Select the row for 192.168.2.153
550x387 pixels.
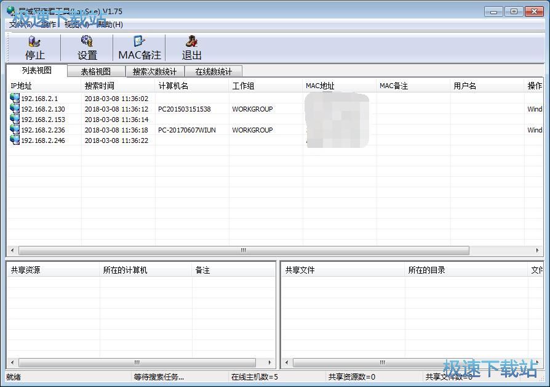276,119
